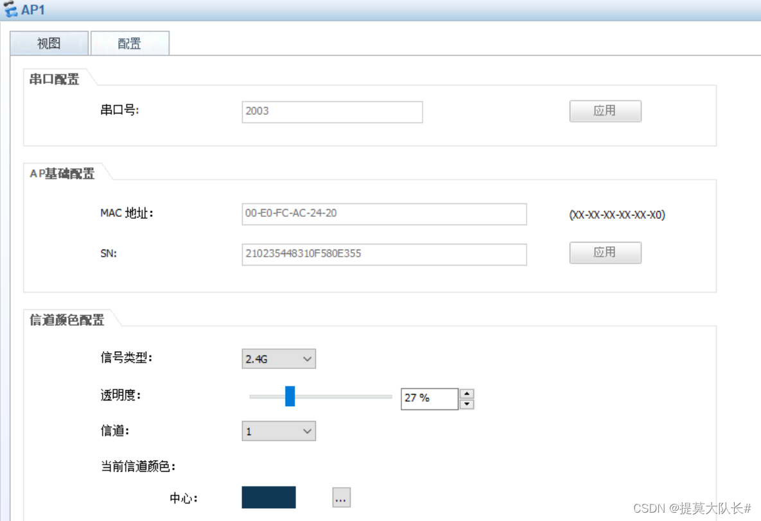Click the dark blue center channel color swatch
Viewport: 761px width, 521px height.
(268, 497)
